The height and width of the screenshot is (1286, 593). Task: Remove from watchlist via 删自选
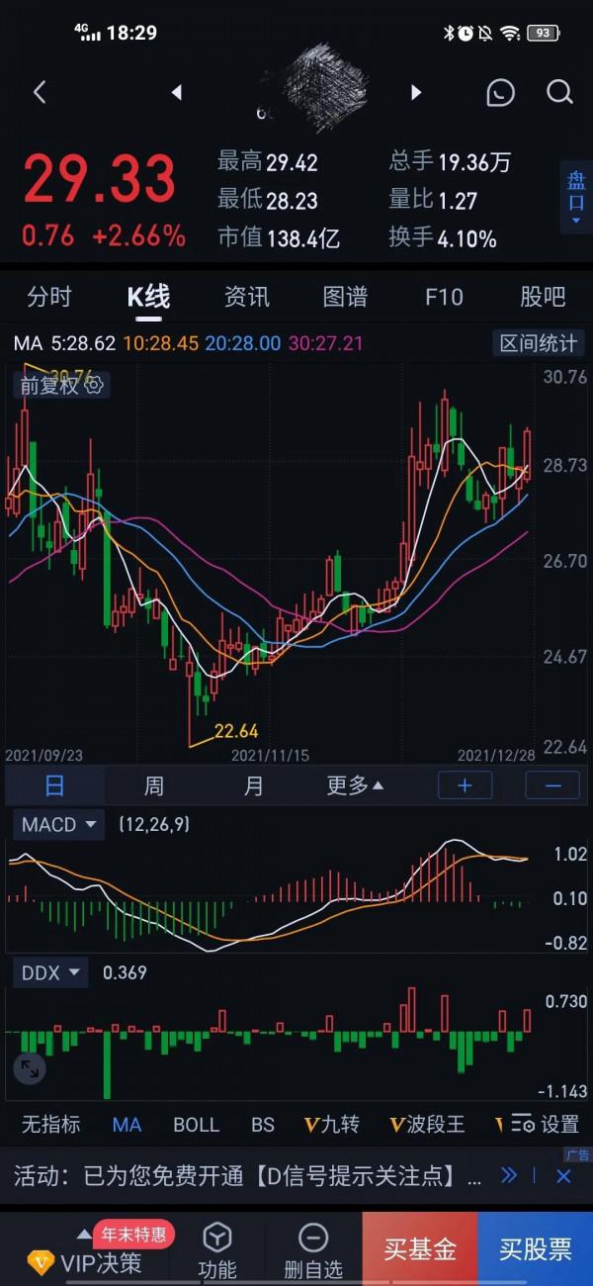312,1250
